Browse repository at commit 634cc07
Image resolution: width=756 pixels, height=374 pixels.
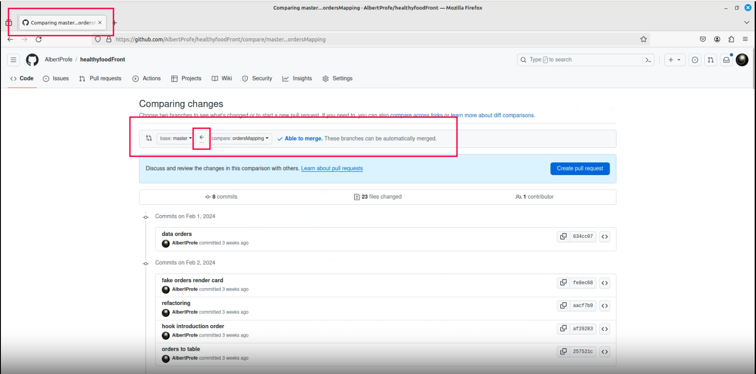pos(605,236)
